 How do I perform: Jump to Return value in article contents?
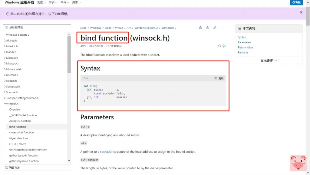tap(245, 48)
